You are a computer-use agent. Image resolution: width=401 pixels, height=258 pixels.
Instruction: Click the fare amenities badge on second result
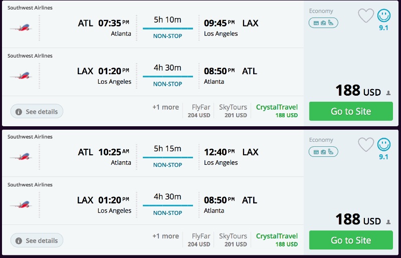pos(323,151)
